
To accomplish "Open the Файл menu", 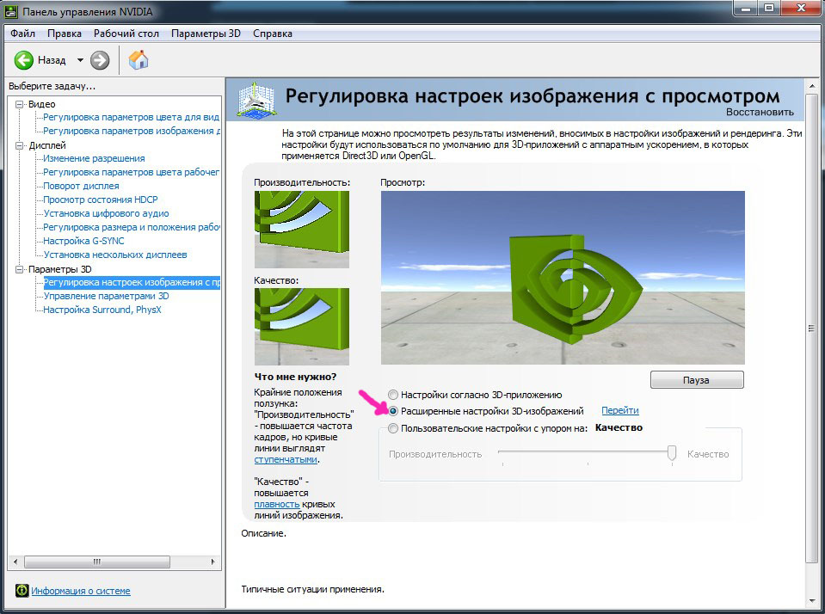I will tap(22, 34).
